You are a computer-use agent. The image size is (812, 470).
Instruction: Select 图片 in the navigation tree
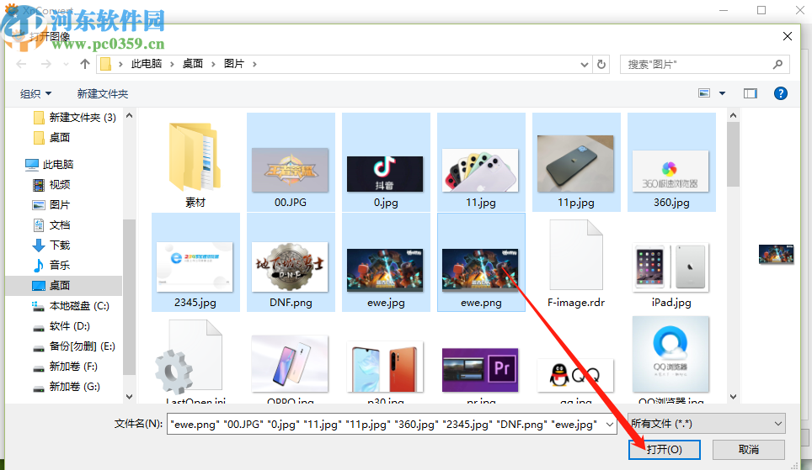[51, 205]
